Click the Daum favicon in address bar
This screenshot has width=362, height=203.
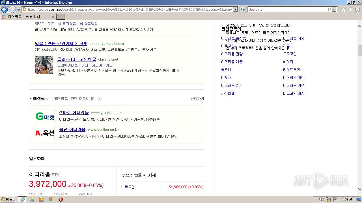(24, 9)
